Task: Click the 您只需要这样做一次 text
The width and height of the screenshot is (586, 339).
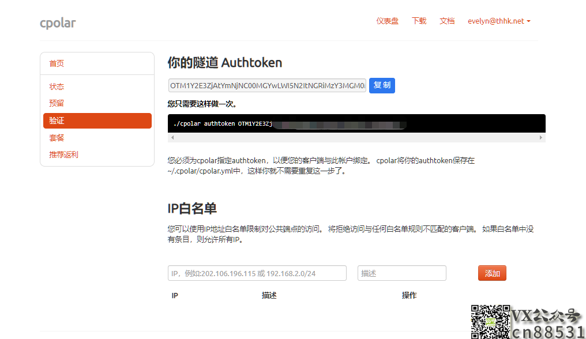Action: [x=202, y=104]
